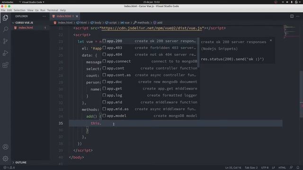303x170 pixels.
Task: Click the suggestion list scrollbar
Action: pos(199,52)
